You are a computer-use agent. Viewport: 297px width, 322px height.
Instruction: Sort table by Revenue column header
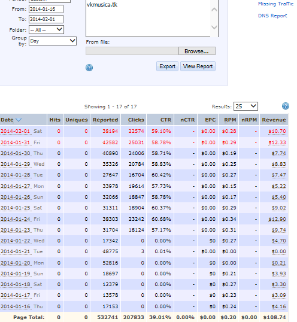pos(274,120)
